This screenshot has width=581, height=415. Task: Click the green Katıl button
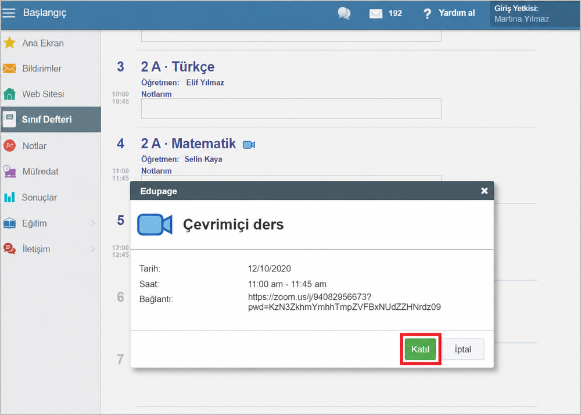coord(420,349)
